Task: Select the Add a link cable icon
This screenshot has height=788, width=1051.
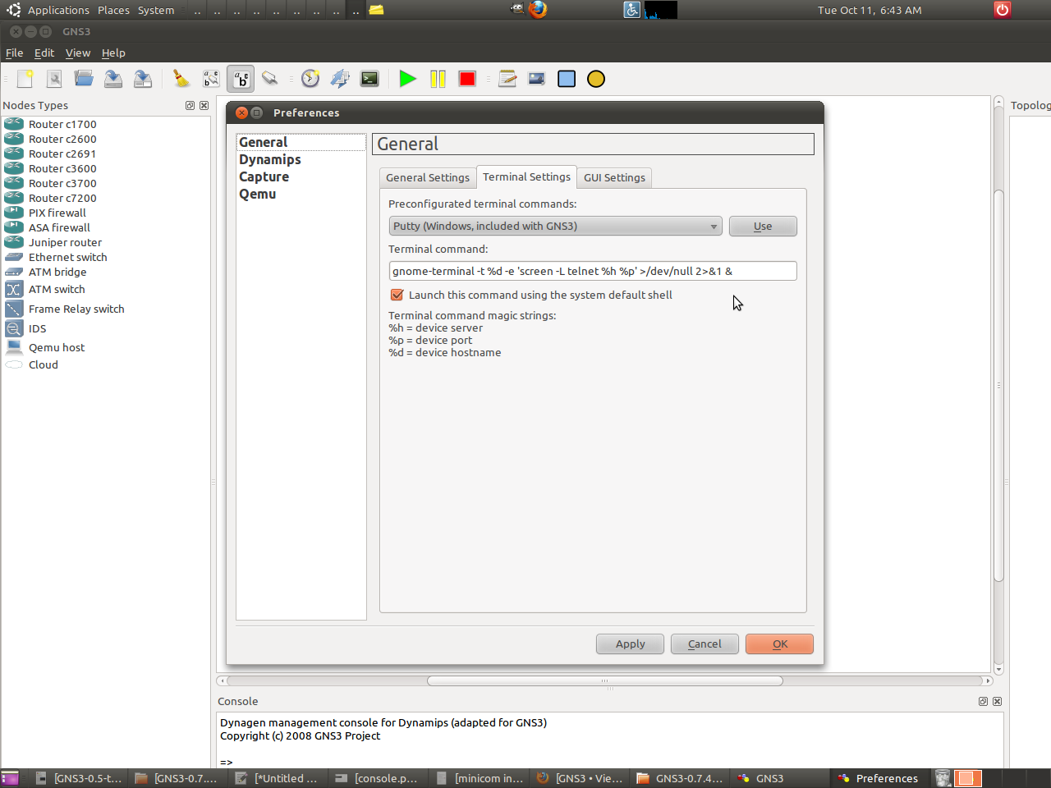Action: pyautogui.click(x=270, y=79)
